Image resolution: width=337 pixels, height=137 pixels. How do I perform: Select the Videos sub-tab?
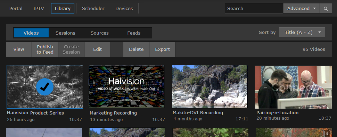(31, 33)
